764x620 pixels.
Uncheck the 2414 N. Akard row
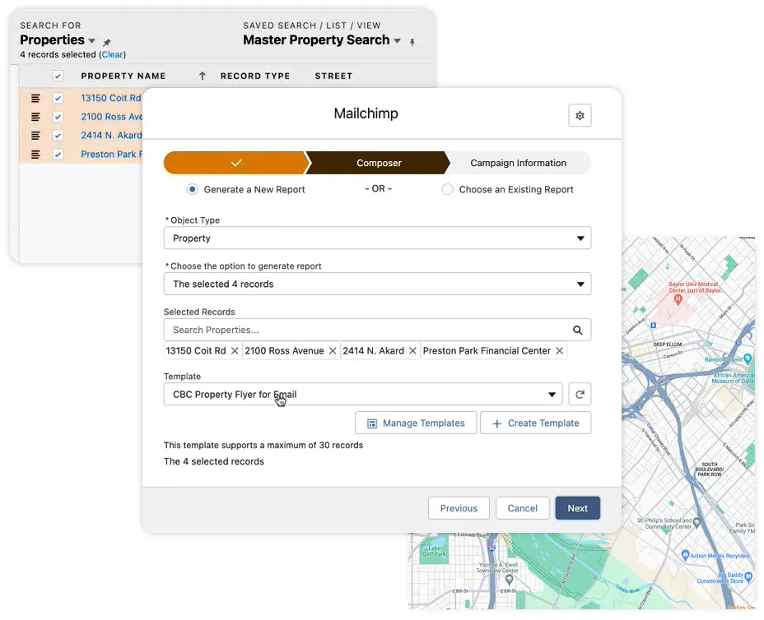tap(58, 136)
